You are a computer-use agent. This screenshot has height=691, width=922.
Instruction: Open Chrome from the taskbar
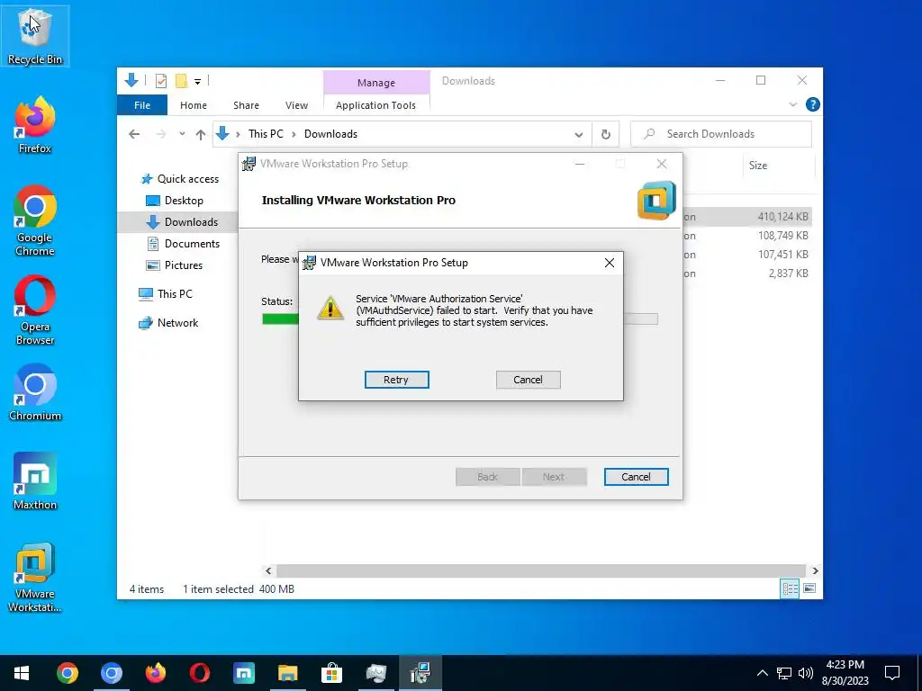tap(67, 673)
